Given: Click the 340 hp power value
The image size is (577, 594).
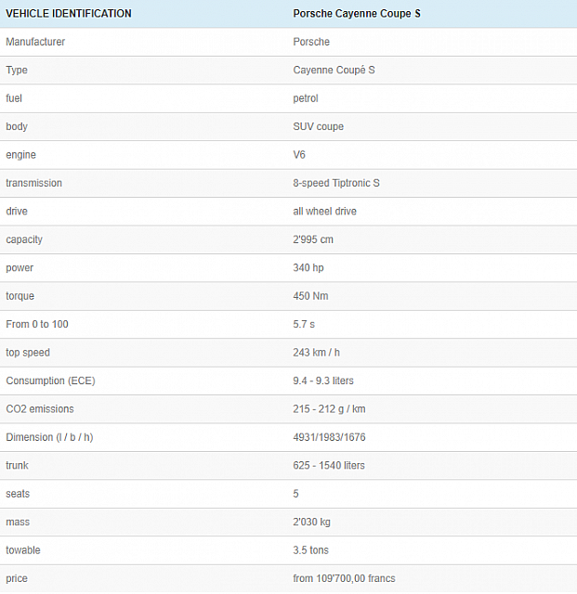Looking at the screenshot, I should 308,268.
